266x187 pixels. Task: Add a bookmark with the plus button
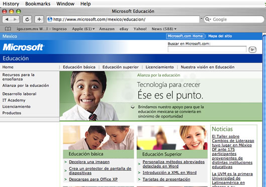(x=39, y=19)
